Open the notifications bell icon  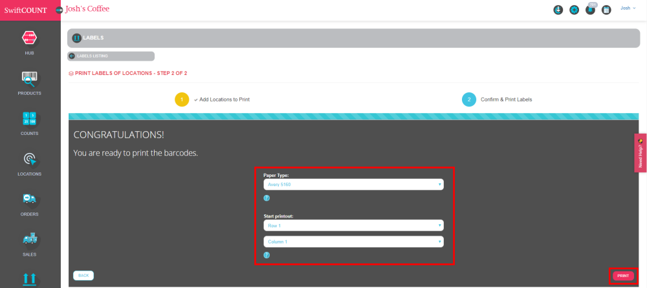pos(590,10)
